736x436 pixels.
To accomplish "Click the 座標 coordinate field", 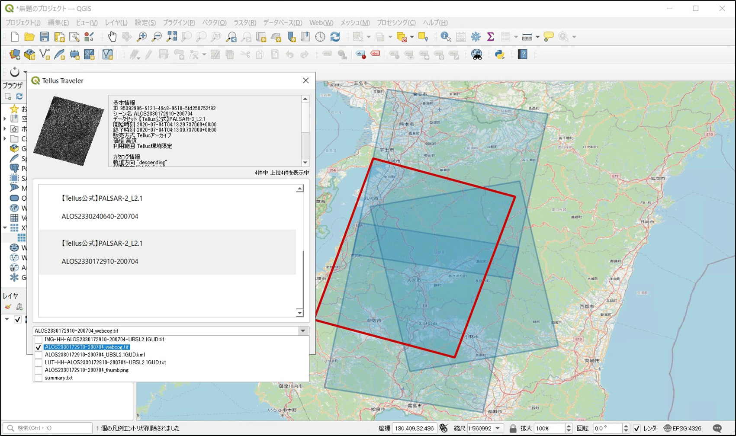I will coord(415,428).
